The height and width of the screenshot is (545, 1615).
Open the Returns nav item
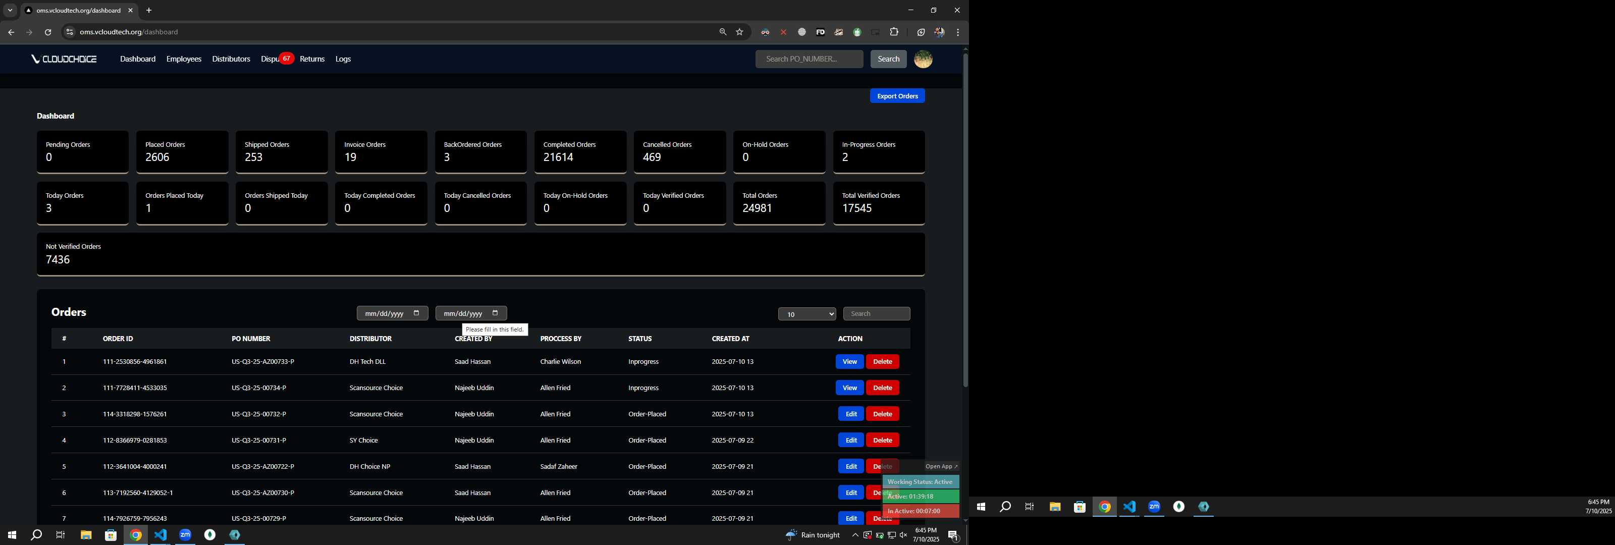click(x=312, y=59)
